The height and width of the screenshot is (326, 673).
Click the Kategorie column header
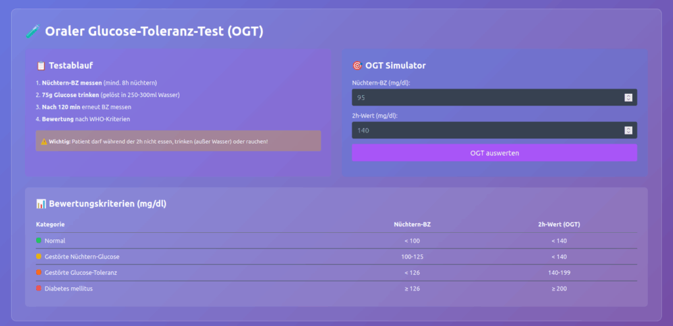(x=50, y=224)
